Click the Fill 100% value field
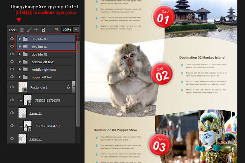Screen dimensions: 245x163 click(x=67, y=30)
